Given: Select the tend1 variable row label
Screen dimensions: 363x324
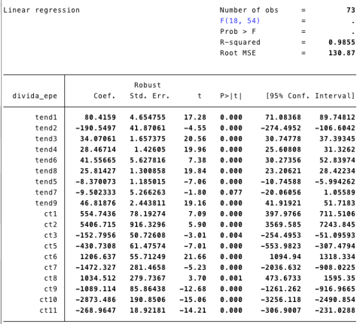Looking at the screenshot, I should [x=46, y=118].
